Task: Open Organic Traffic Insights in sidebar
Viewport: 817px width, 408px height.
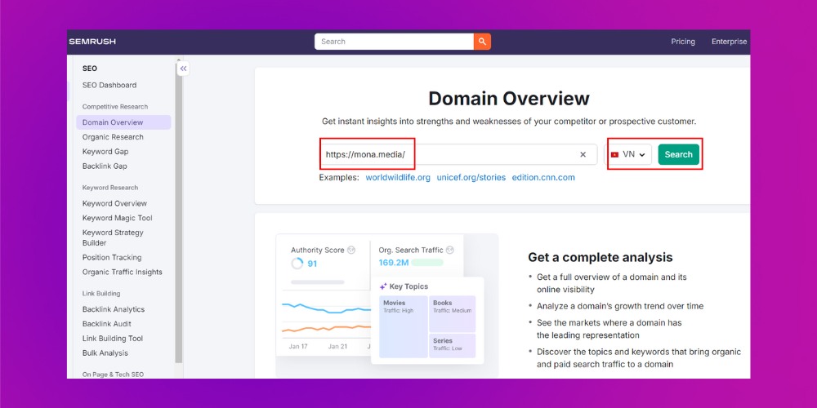Action: pyautogui.click(x=122, y=273)
